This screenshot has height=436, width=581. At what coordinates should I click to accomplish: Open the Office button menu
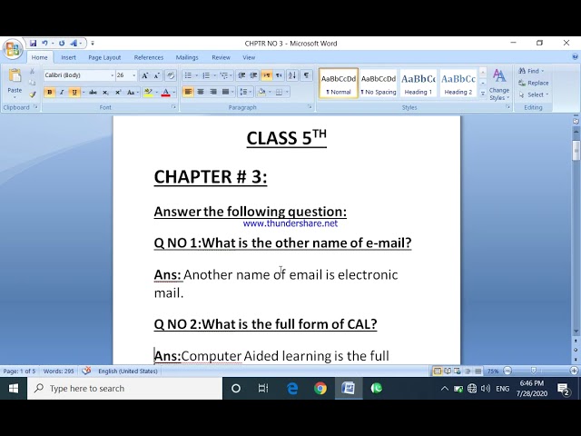click(13, 48)
